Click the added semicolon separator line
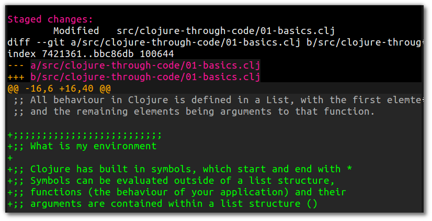Image resolution: width=432 pixels, height=221 pixels. coord(85,135)
